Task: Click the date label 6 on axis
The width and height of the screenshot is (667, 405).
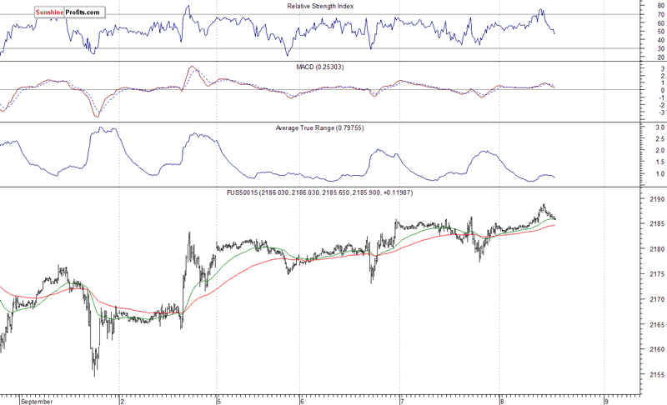Action: (302, 402)
